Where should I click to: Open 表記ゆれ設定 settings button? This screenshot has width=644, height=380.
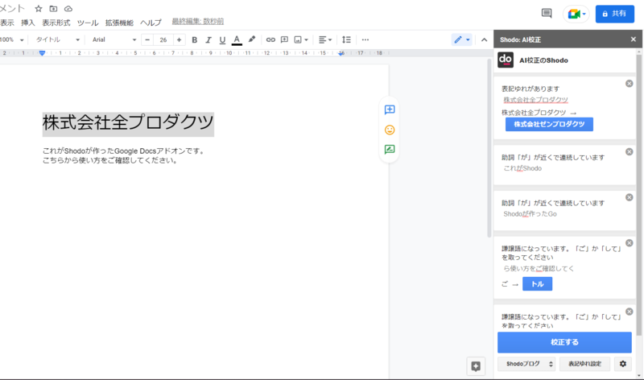[x=585, y=364]
